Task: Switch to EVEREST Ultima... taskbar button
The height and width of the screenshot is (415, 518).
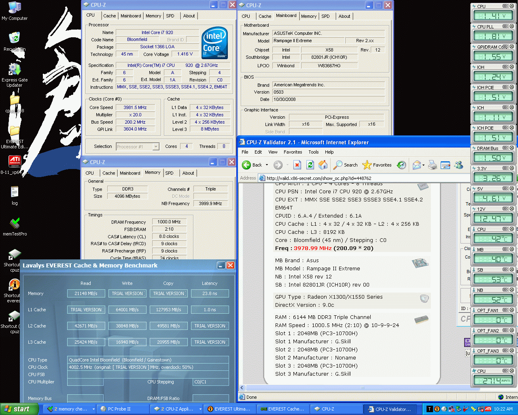Action: pos(229,409)
